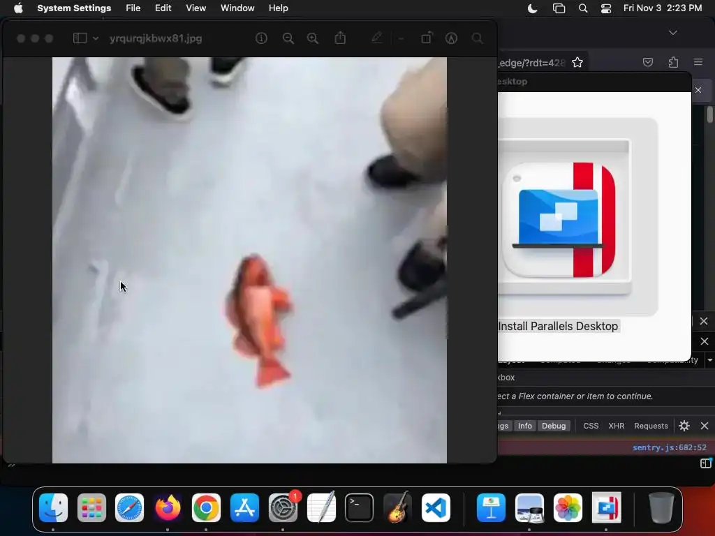715x536 pixels.
Task: Open the Edit menu
Action: (163, 8)
